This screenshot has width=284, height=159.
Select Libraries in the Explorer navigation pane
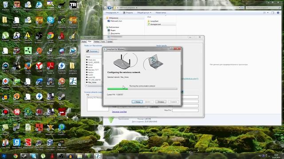pos(113,27)
